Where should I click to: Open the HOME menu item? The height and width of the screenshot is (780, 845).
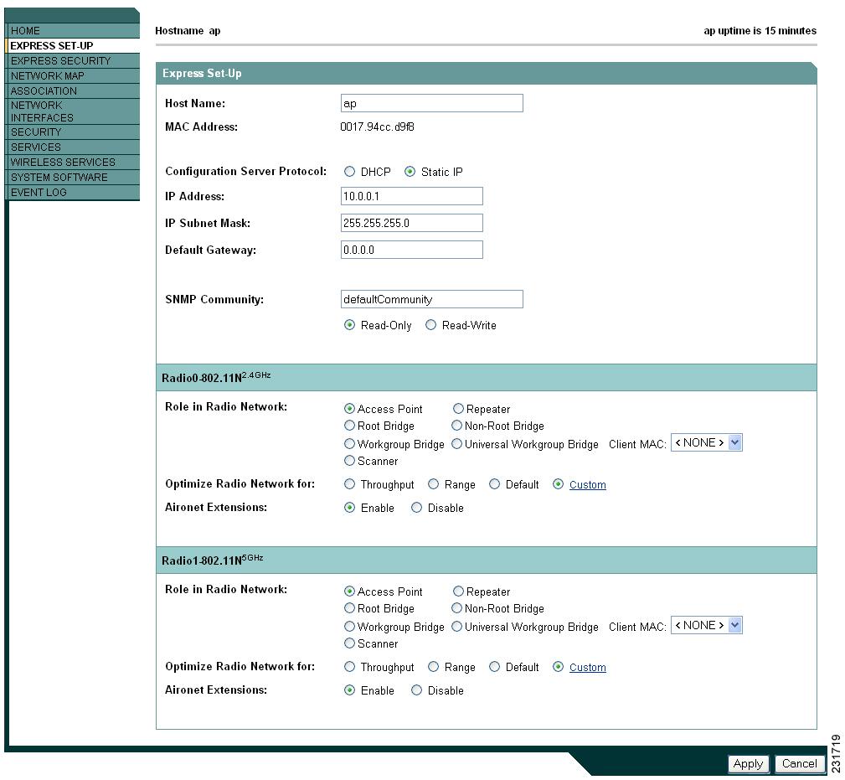(x=73, y=31)
